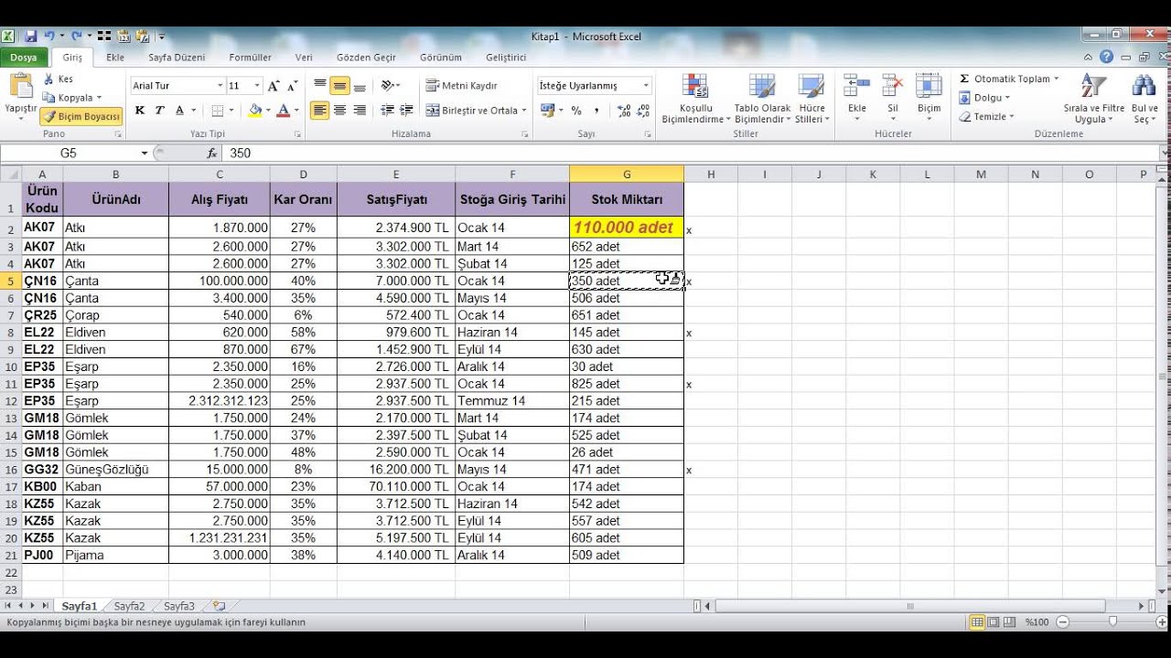Decrease font size with the small A
The height and width of the screenshot is (658, 1171).
coord(292,86)
